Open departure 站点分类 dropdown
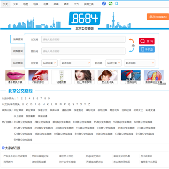This screenshot has width=169, height=169. [x=49, y=63]
